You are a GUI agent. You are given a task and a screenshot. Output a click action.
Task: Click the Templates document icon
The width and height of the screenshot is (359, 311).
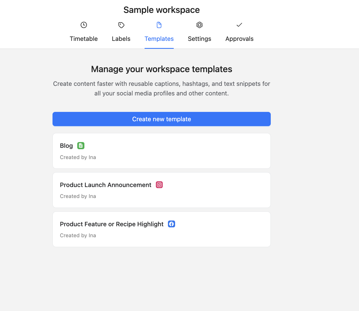[159, 25]
